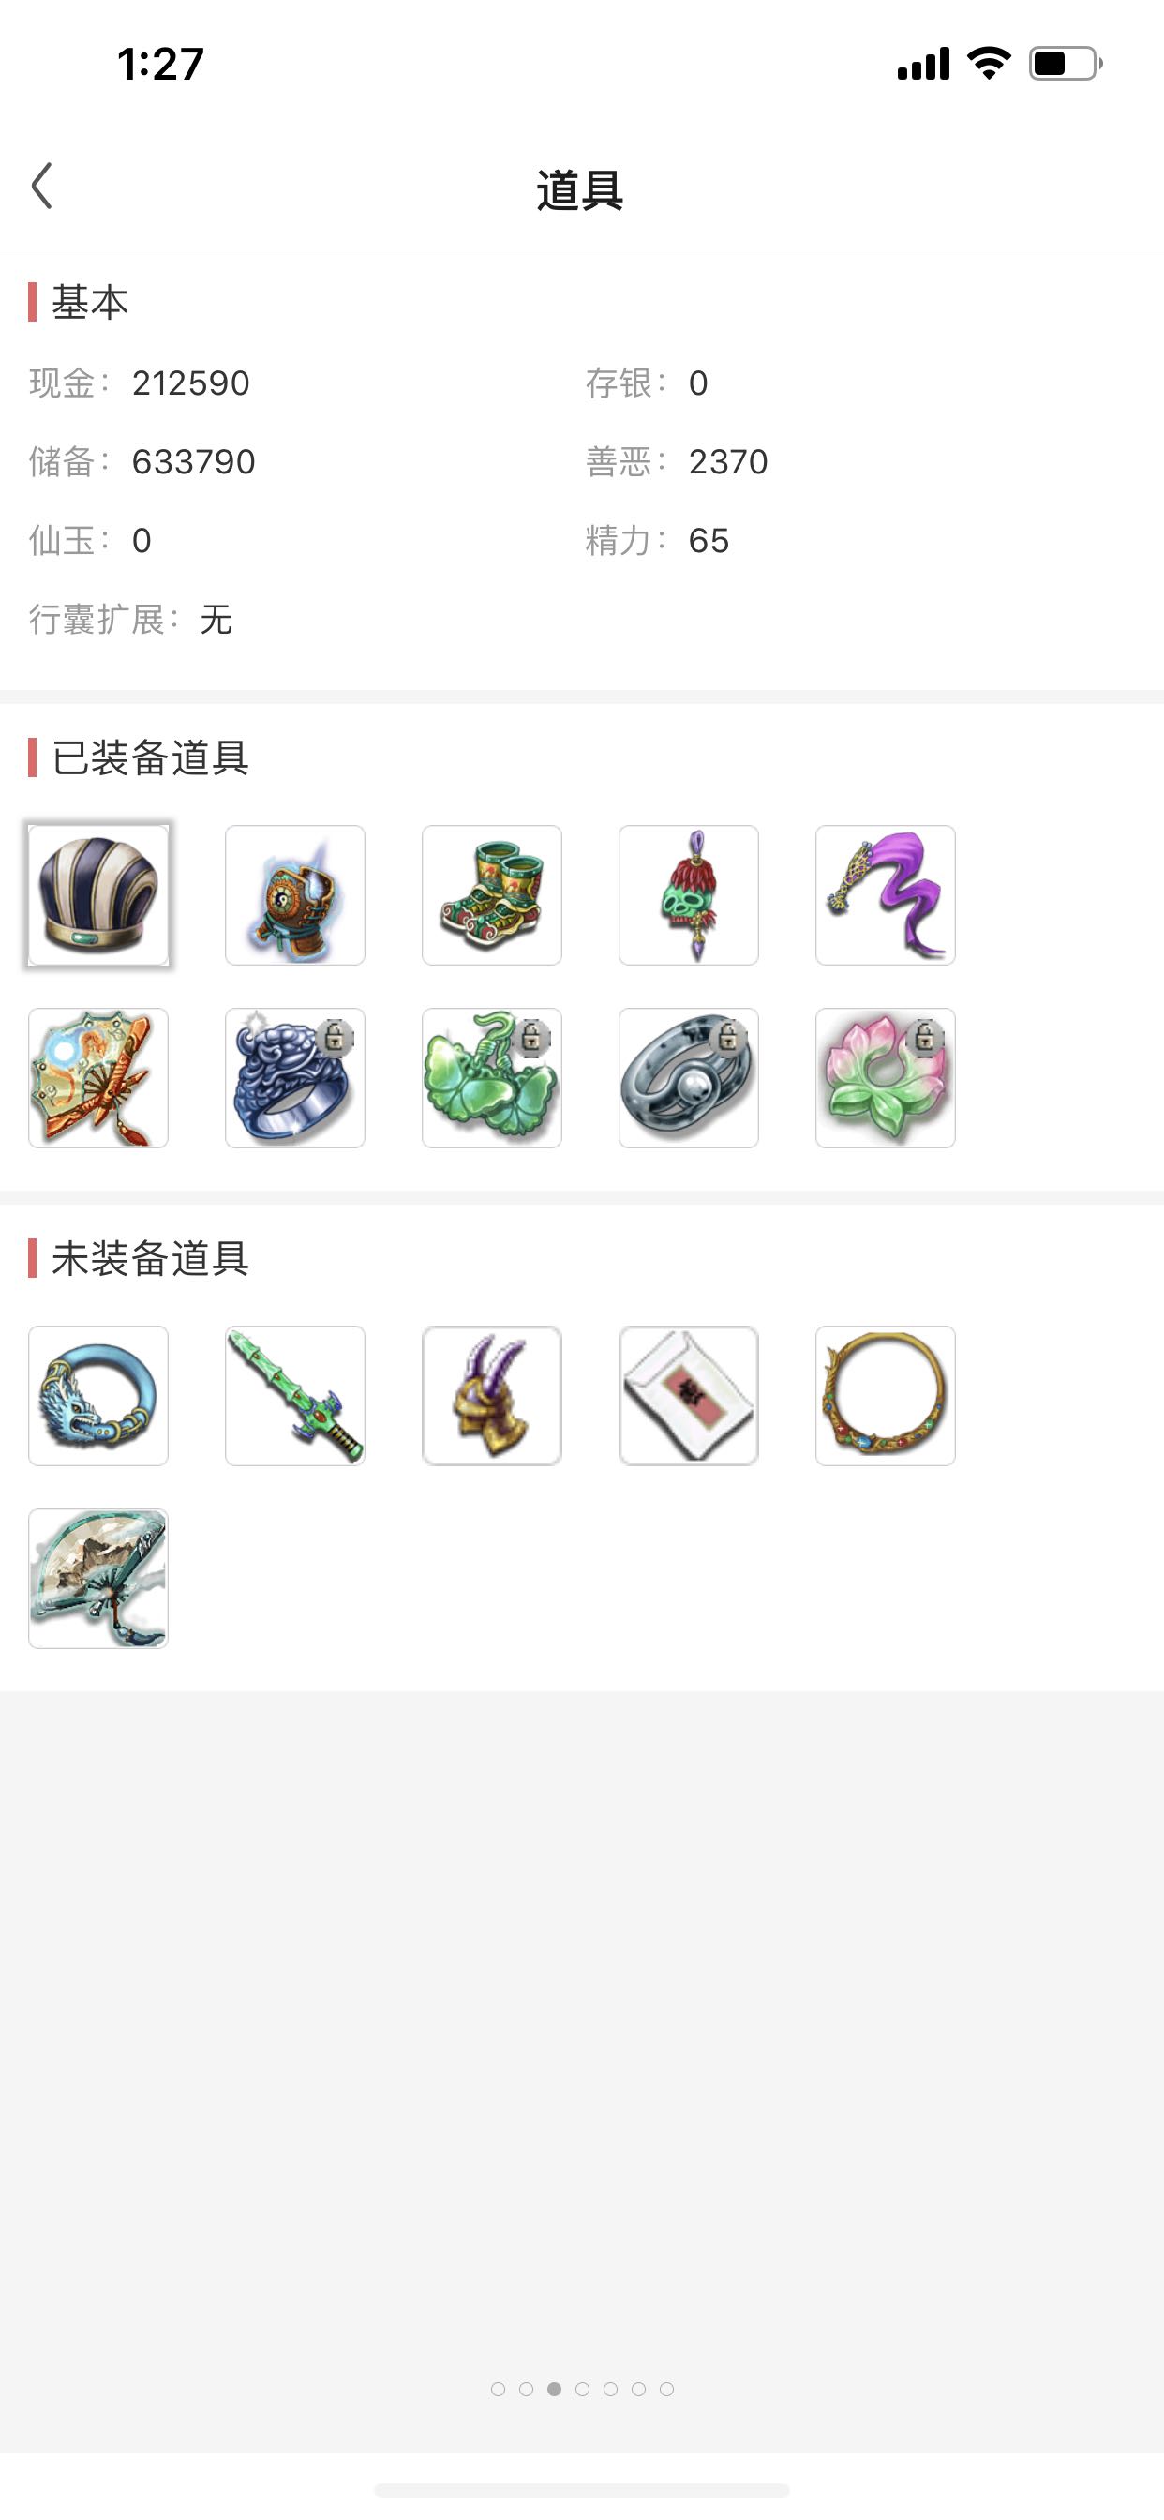
Task: Tap the back arrow beside 道具
Action: click(41, 186)
